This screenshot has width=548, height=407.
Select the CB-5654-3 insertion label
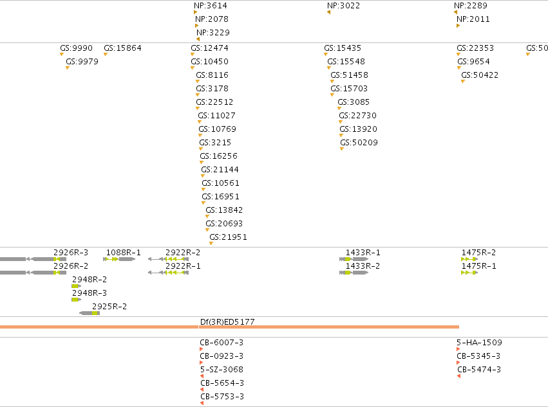[222, 383]
